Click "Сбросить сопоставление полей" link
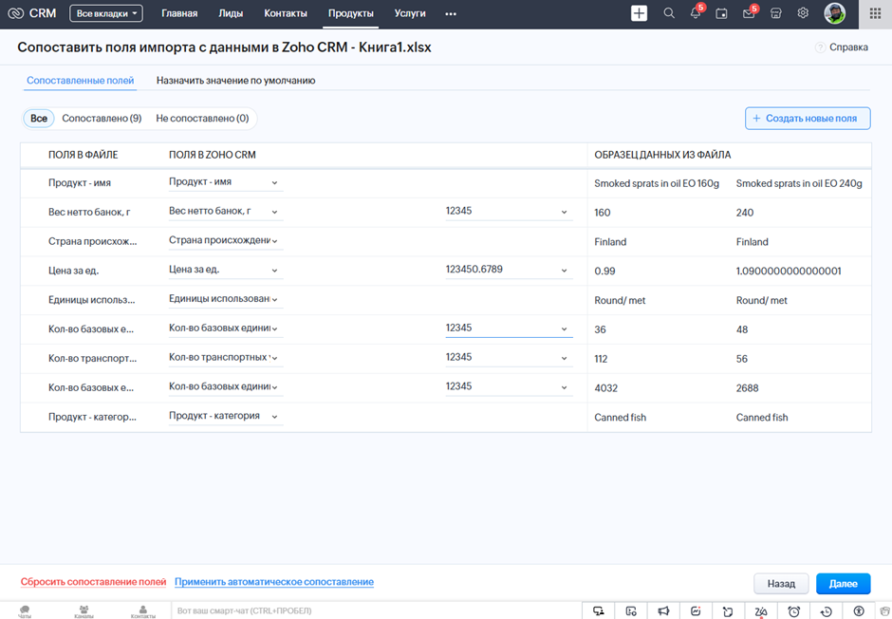The height and width of the screenshot is (619, 892). click(93, 582)
